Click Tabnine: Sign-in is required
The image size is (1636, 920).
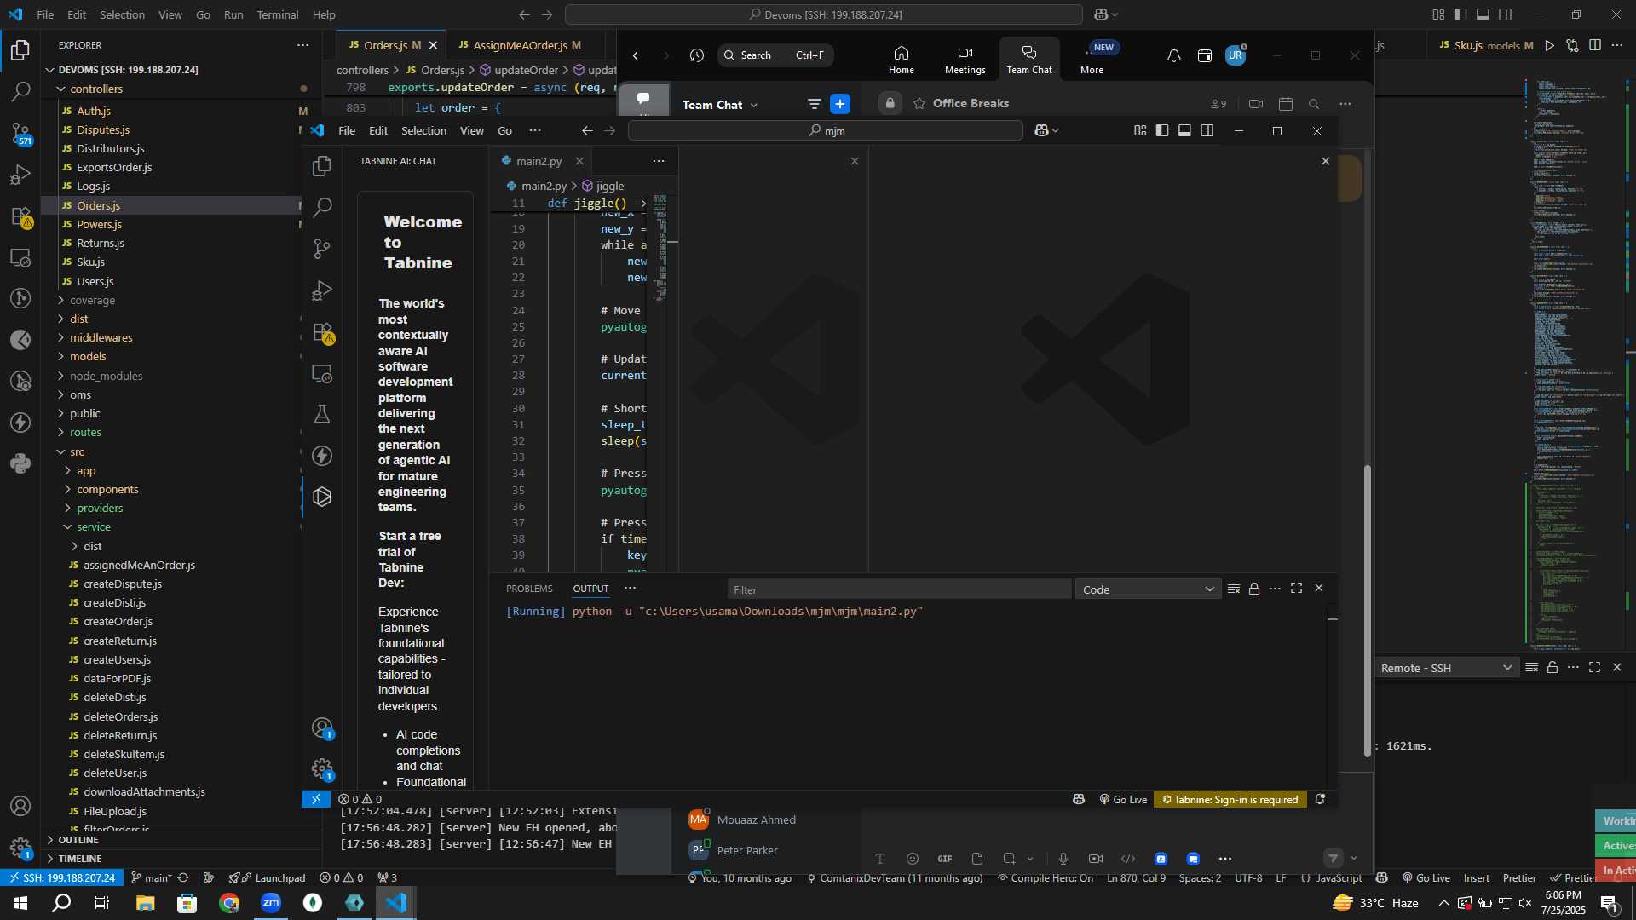[1230, 799]
